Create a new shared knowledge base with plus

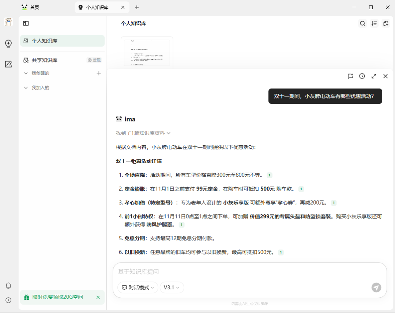[99, 73]
